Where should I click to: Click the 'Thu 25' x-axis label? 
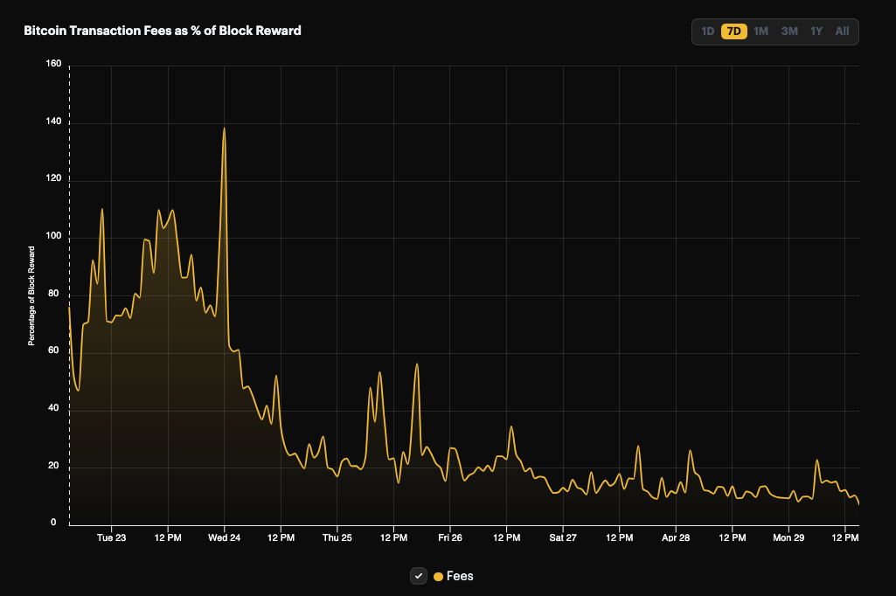[x=337, y=537]
